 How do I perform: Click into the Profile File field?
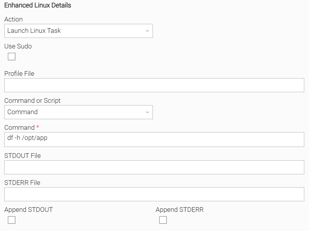[154, 85]
